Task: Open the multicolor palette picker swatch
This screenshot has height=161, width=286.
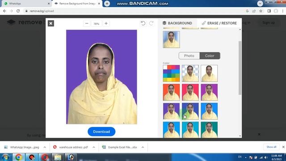Action: click(x=171, y=73)
